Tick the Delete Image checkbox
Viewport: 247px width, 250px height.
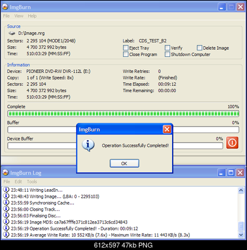199,48
